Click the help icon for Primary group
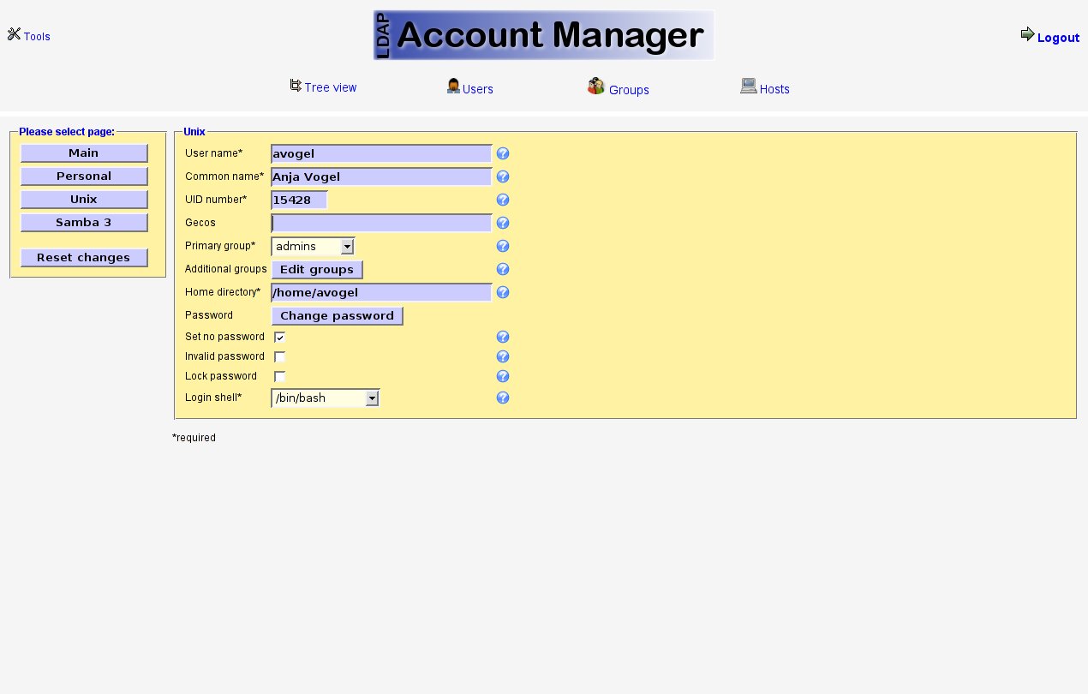1088x694 pixels. [503, 247]
